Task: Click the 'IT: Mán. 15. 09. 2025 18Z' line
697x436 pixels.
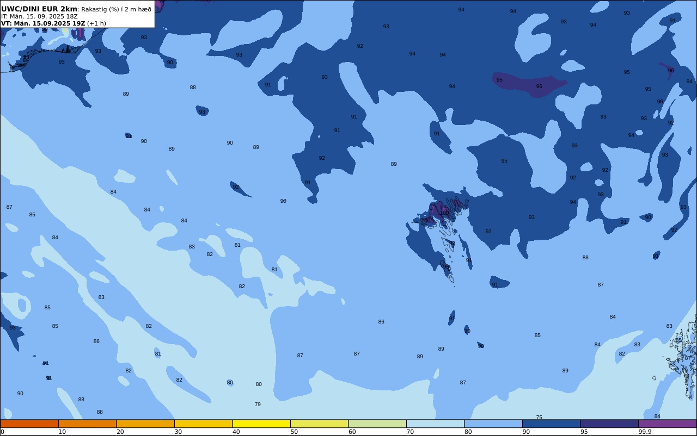Action: click(x=39, y=16)
